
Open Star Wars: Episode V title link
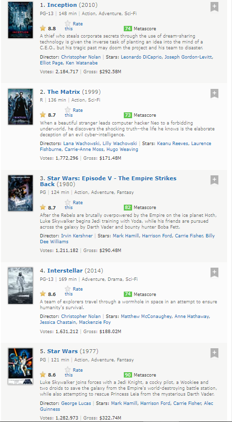108,181
